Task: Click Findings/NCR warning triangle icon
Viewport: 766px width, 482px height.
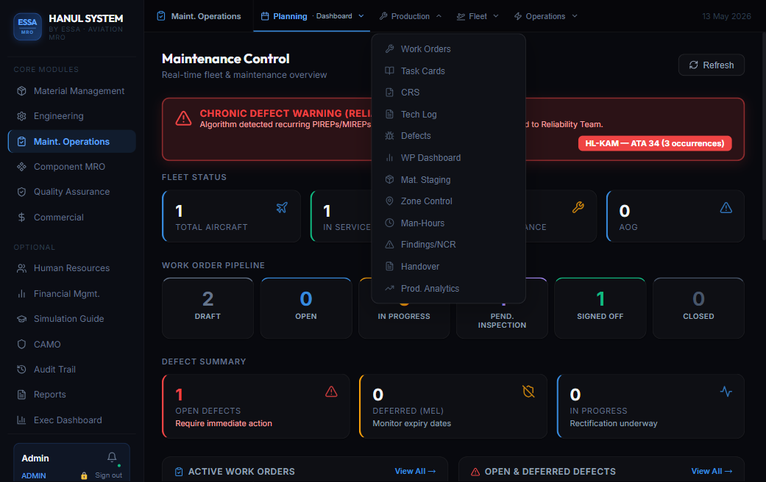Action: 389,245
